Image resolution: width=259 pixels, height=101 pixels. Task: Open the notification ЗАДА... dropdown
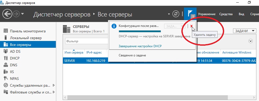pos(175,26)
